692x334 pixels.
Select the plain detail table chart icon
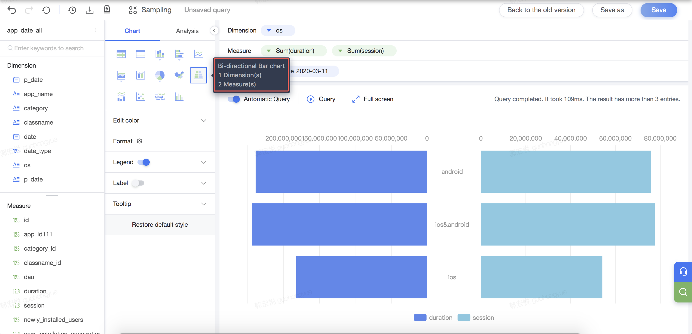141,54
